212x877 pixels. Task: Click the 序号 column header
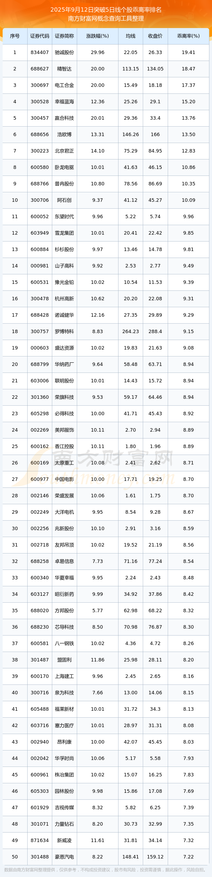click(x=15, y=36)
